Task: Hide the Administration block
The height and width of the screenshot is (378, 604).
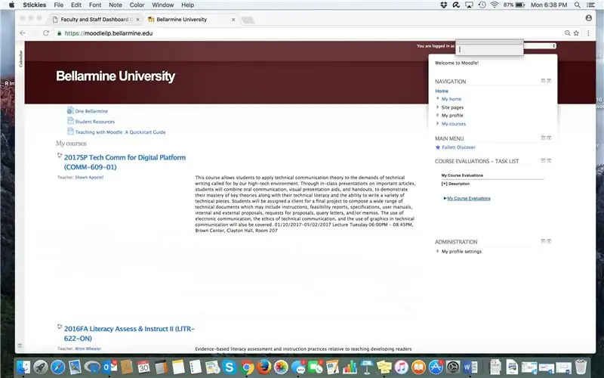Action: pos(543,241)
